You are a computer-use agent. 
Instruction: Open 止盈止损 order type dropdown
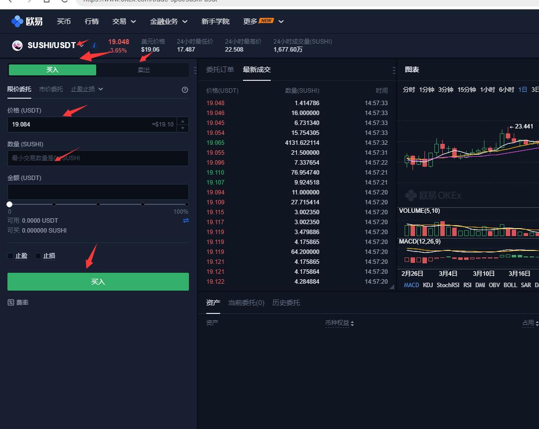coord(87,89)
